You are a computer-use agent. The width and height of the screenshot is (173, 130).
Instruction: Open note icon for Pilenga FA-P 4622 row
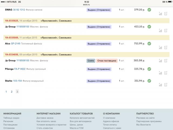[x=166, y=73]
